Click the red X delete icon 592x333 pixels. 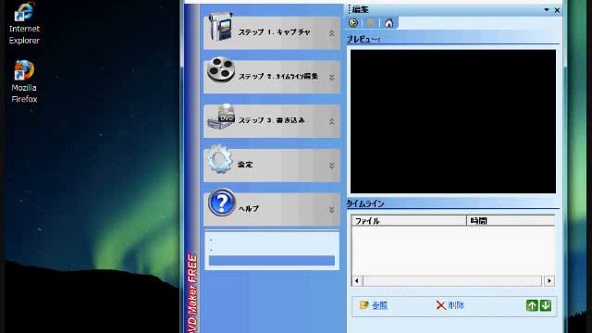pos(440,305)
